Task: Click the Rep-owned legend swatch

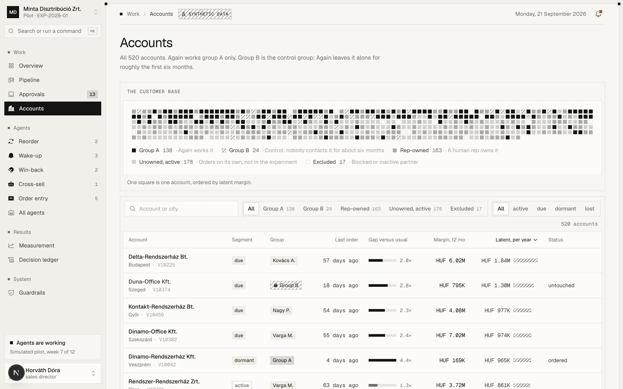Action: [x=395, y=150]
